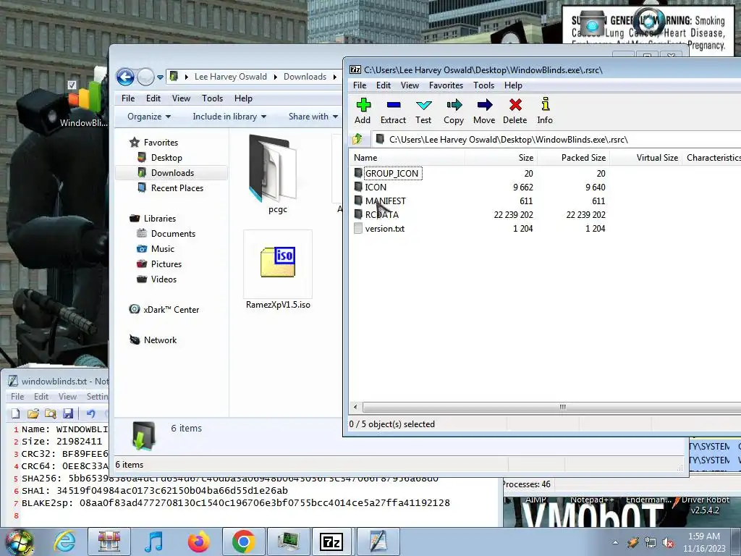Click the 7-Zip Delete button
The image size is (741, 556).
[515, 111]
